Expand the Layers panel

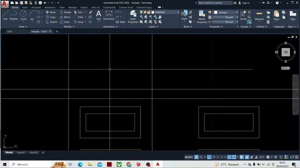(x=153, y=27)
